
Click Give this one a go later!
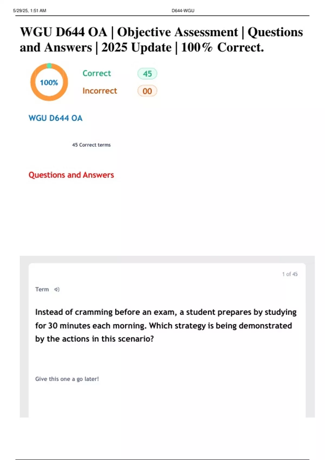pos(67,379)
